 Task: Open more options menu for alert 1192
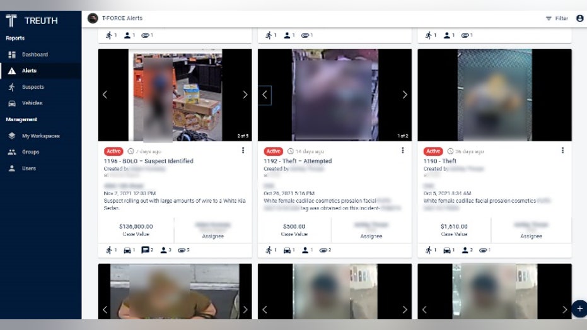[x=402, y=150]
